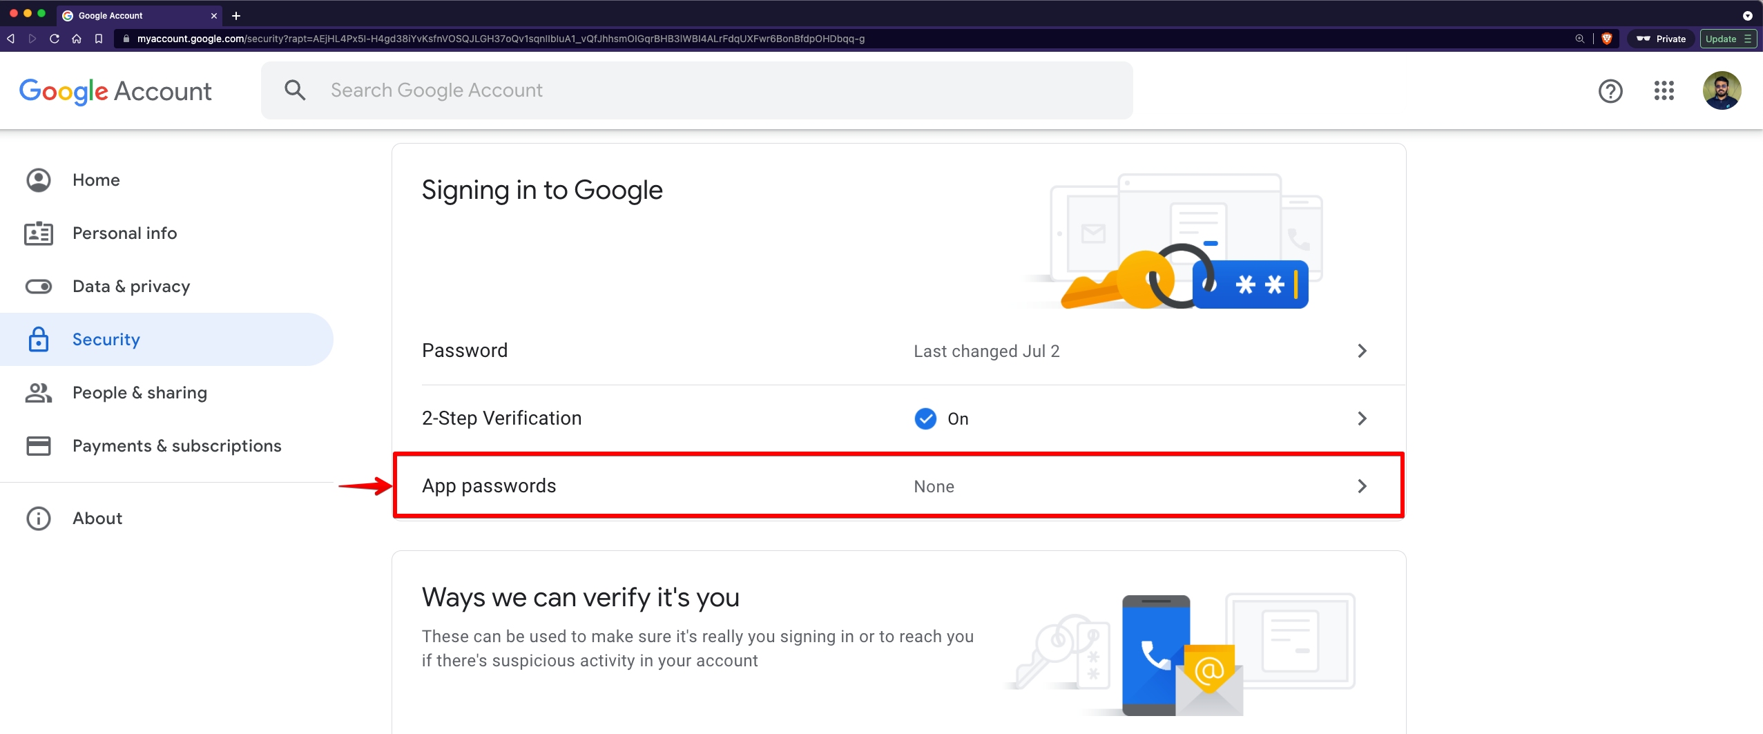This screenshot has width=1763, height=734.
Task: Click the Private window indicator
Action: pos(1661,39)
